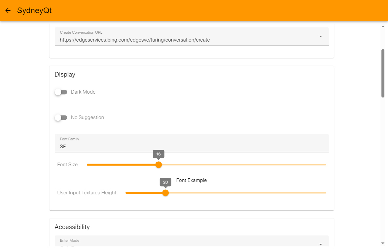Select the conversation create URL text
Viewport: 388px width, 249px height.
(x=135, y=40)
